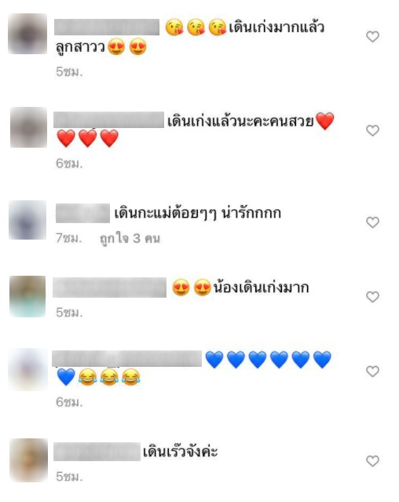The width and height of the screenshot is (399, 502).
Task: Open blurred username before 'น้องเดินเก่งมาก'
Action: pyautogui.click(x=109, y=288)
